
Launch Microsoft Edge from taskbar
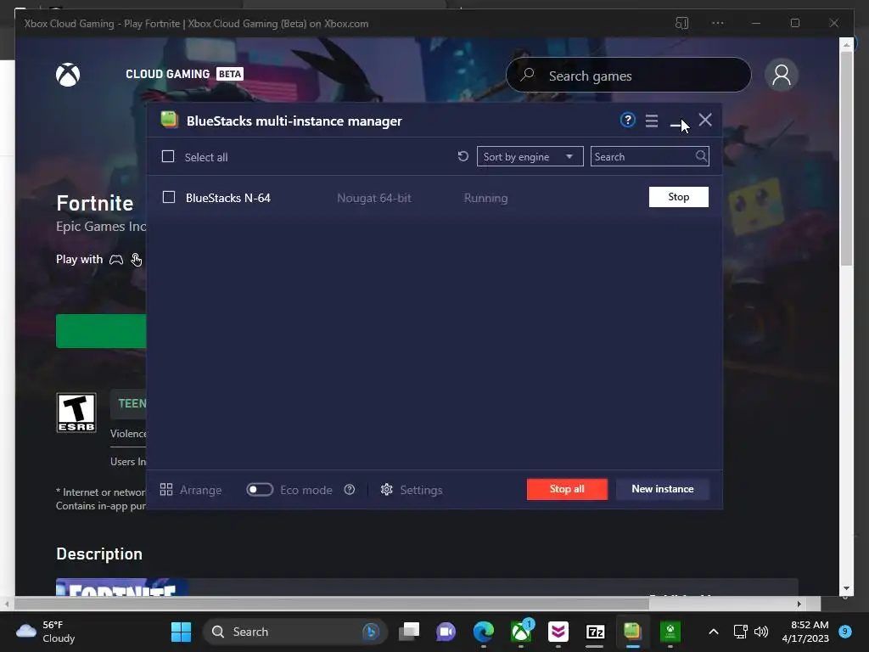point(483,632)
